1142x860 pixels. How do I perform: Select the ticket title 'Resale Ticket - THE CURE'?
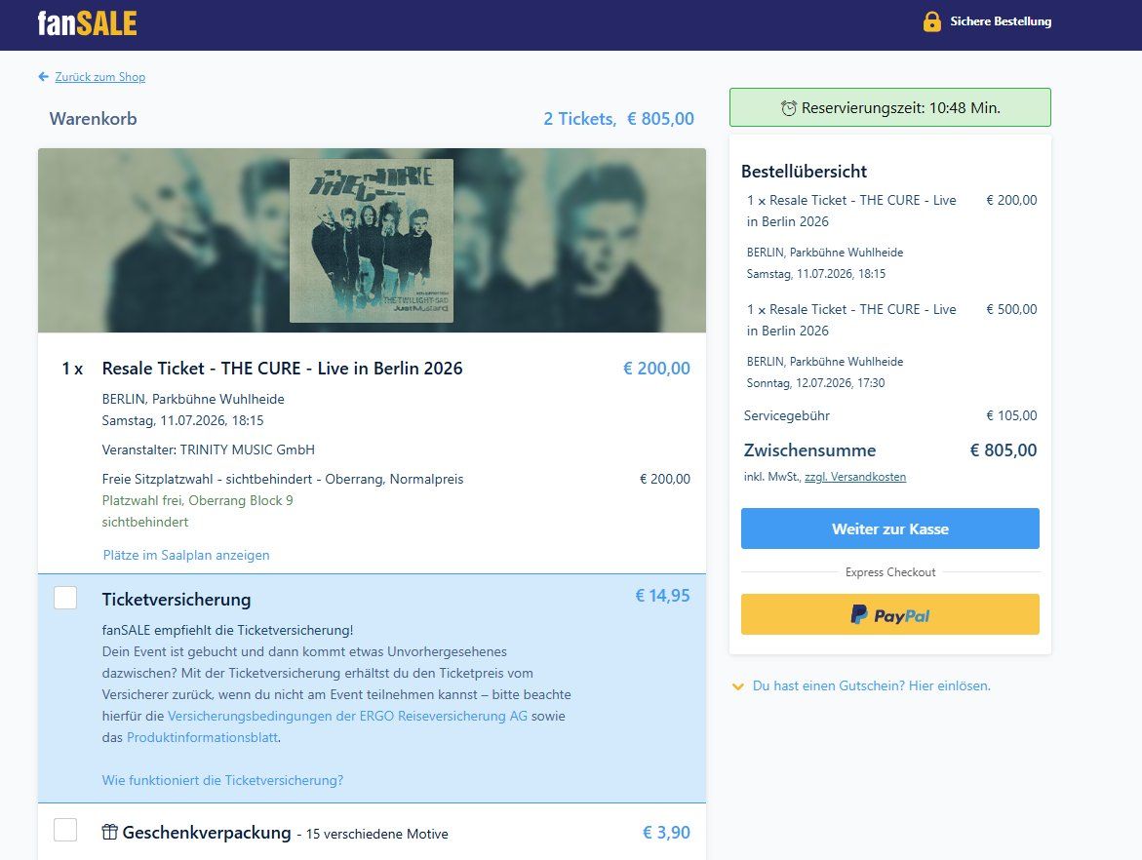(282, 369)
